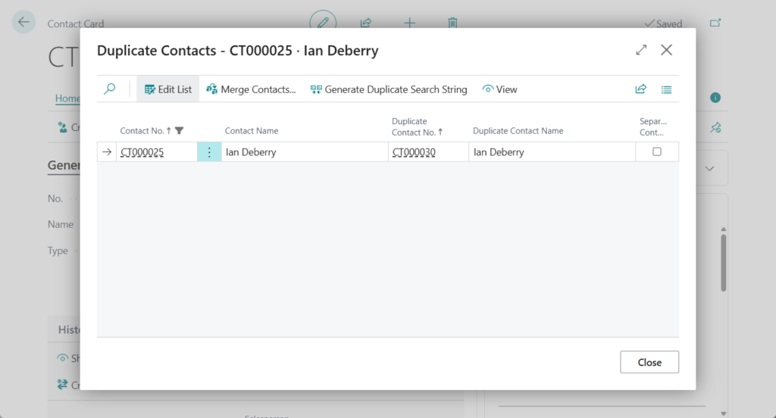776x418 pixels.
Task: Click the back arrow button
Action: coord(23,22)
